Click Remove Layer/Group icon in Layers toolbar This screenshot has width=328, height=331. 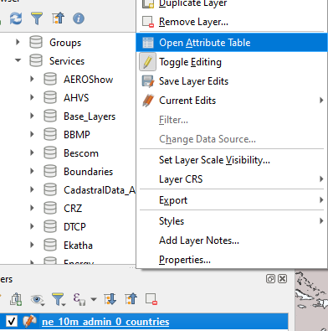click(x=151, y=299)
